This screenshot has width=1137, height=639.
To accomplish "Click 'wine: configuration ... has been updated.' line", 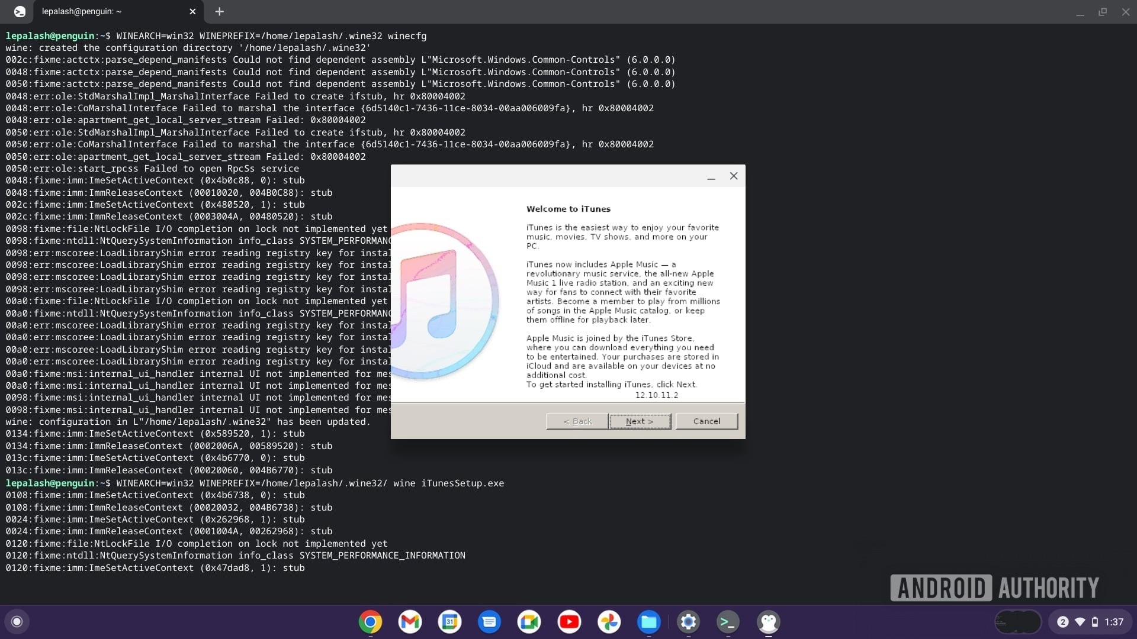I will (x=188, y=422).
